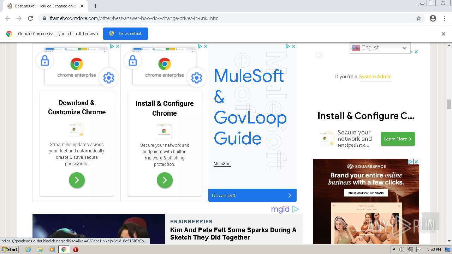Close the Squarespace ad
The height and width of the screenshot is (254, 452).
(x=416, y=162)
